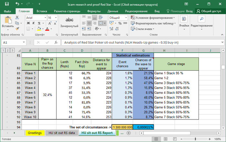Center text horizontally

89,23
